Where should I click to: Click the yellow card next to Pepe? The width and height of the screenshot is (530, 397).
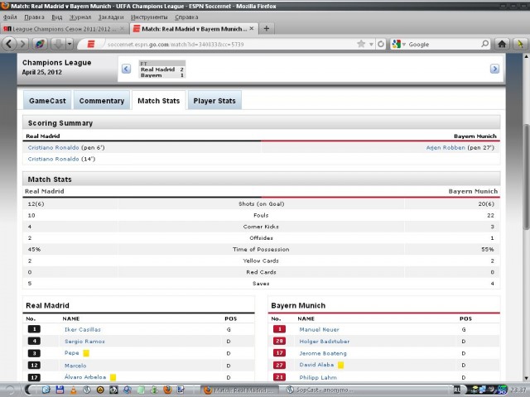pyautogui.click(x=86, y=353)
